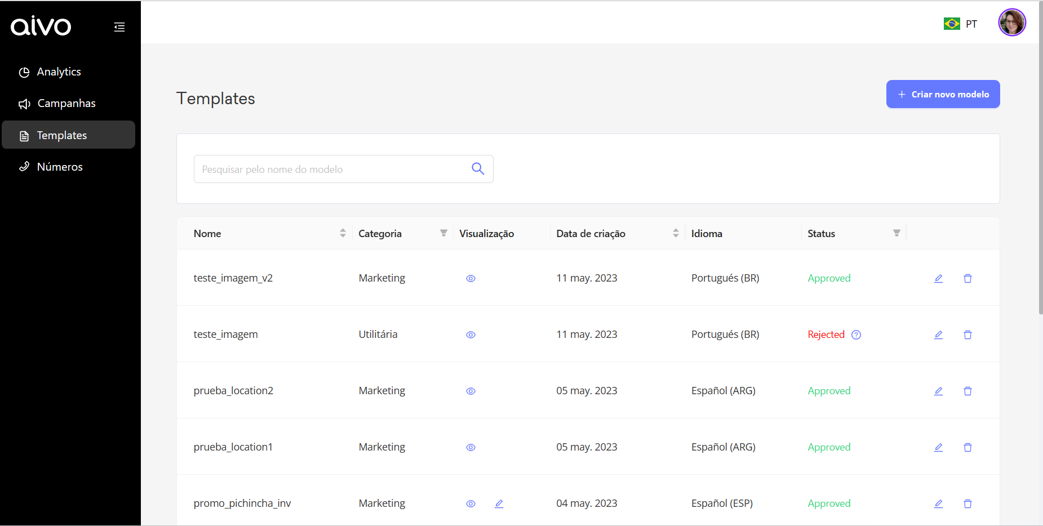Click the search magnifier icon
Image resolution: width=1043 pixels, height=526 pixels.
coord(478,169)
